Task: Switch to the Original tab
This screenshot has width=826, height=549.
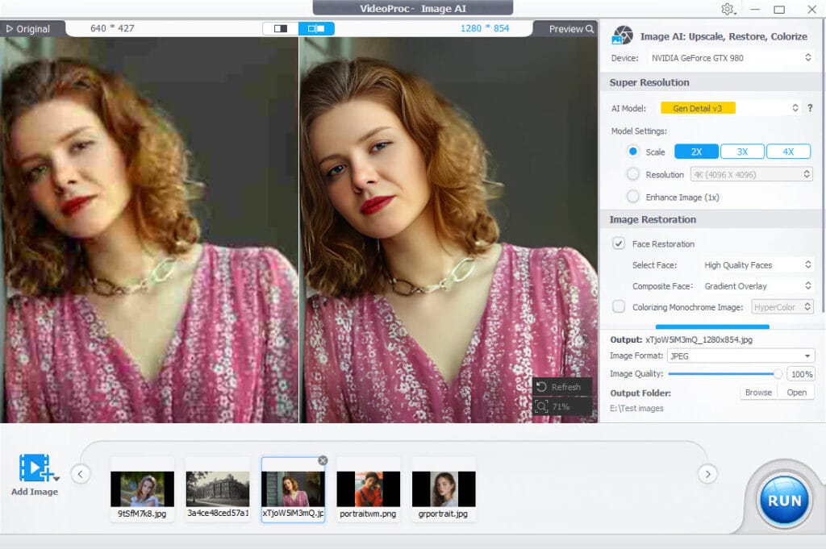Action: pyautogui.click(x=28, y=29)
